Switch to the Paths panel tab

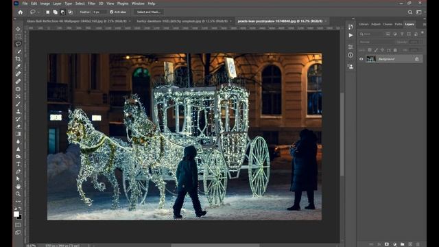pyautogui.click(x=399, y=25)
